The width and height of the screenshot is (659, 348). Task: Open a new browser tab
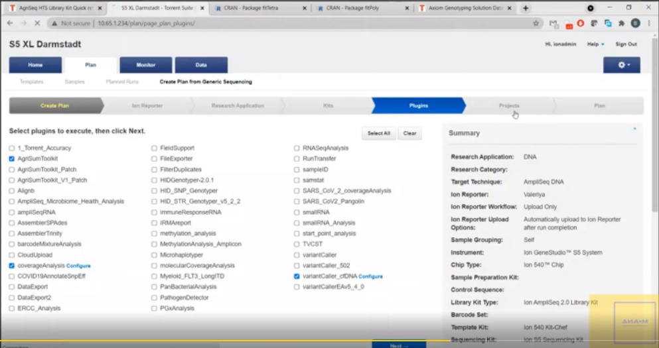click(526, 8)
